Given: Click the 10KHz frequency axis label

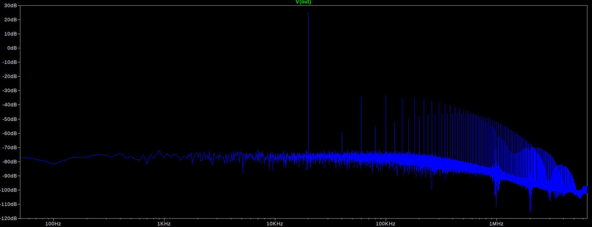Looking at the screenshot, I should (275, 223).
